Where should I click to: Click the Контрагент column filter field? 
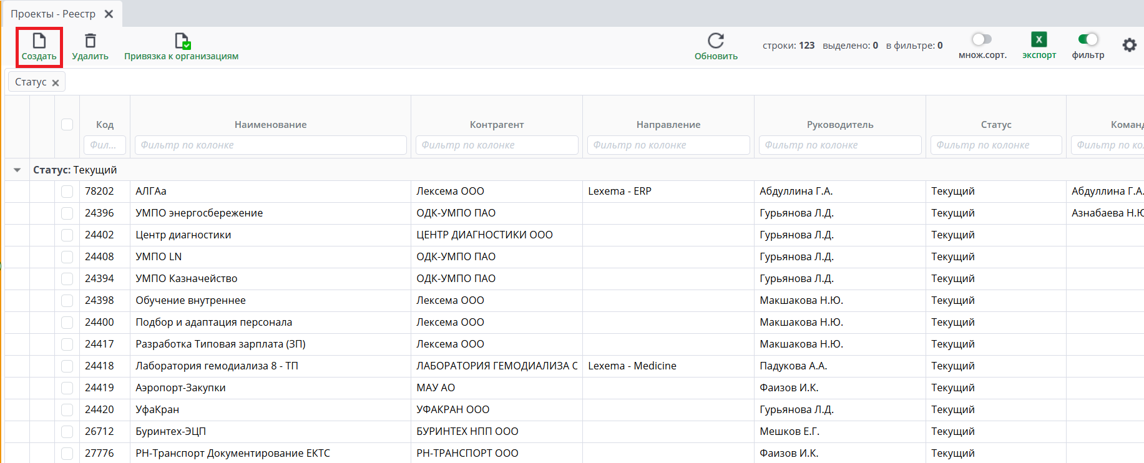click(x=496, y=145)
